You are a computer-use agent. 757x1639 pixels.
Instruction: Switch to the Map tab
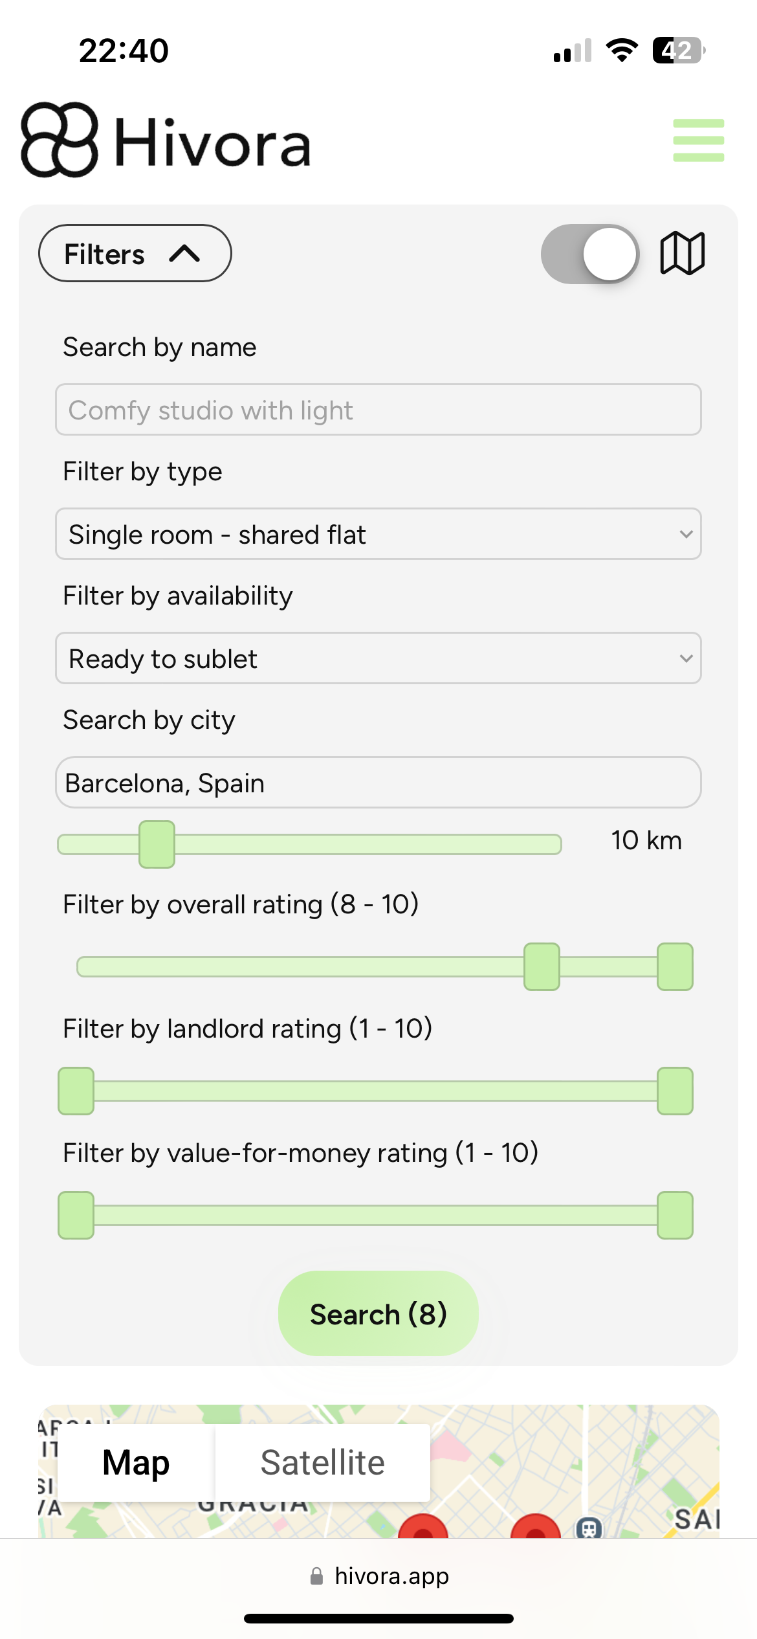(136, 1462)
